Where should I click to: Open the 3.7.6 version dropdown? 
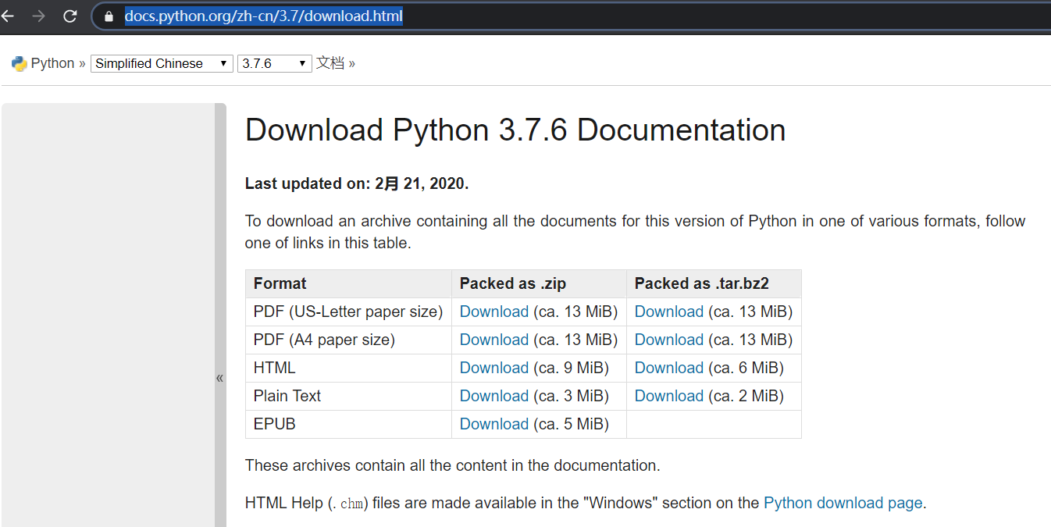click(x=274, y=64)
